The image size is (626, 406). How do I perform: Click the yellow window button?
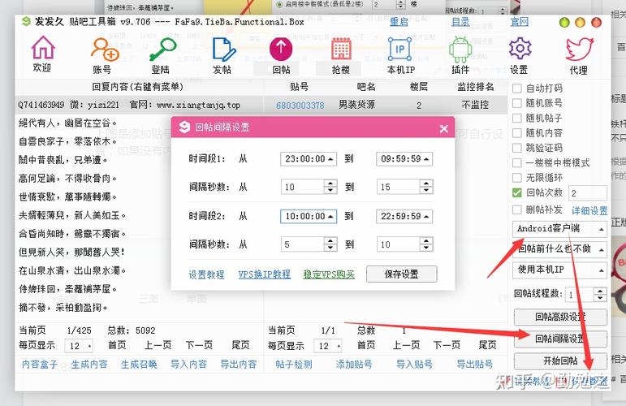[x=580, y=23]
